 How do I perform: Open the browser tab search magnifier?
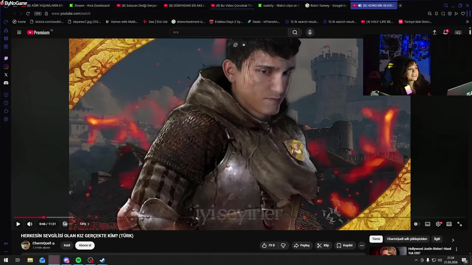pos(446,6)
